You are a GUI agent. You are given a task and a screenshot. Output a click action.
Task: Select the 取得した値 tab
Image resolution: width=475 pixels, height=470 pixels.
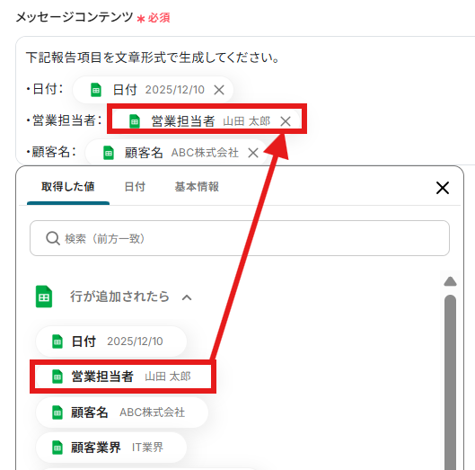point(68,187)
